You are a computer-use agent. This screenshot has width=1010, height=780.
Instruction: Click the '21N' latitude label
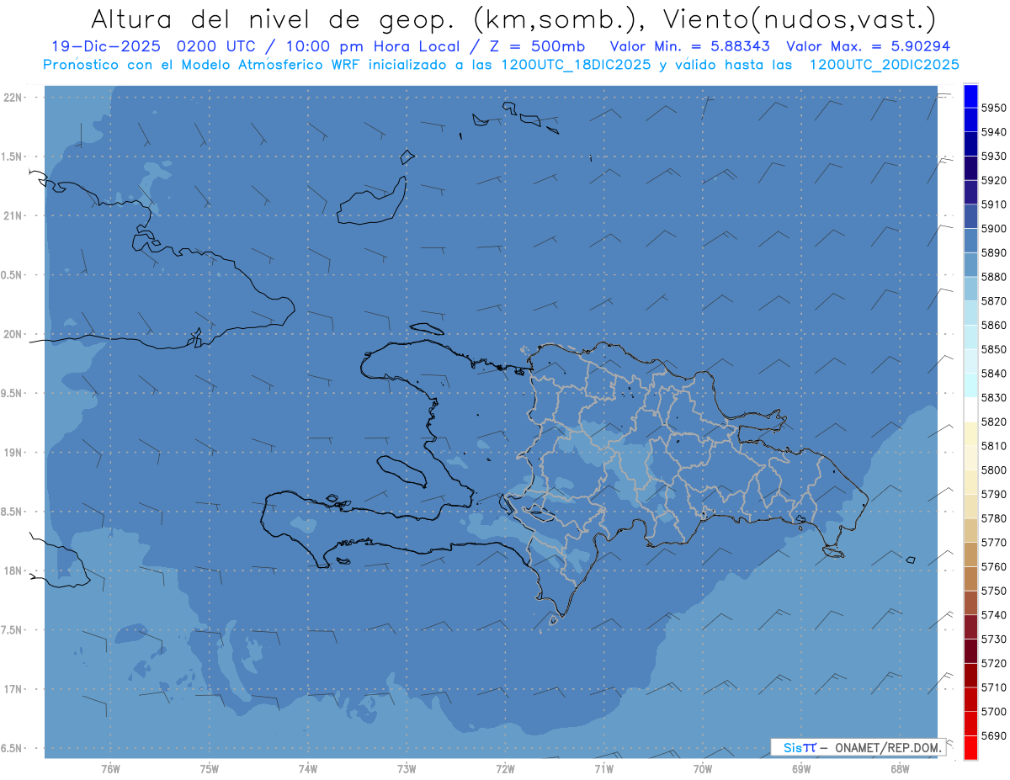[14, 216]
